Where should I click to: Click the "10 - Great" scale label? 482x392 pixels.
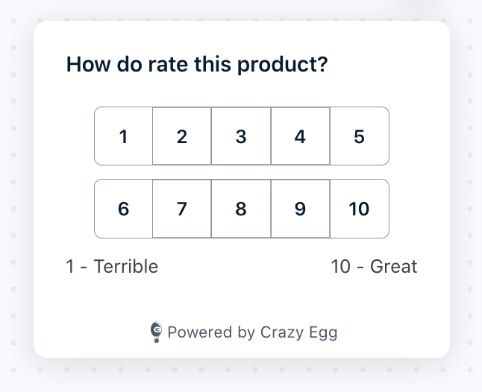[x=374, y=266]
